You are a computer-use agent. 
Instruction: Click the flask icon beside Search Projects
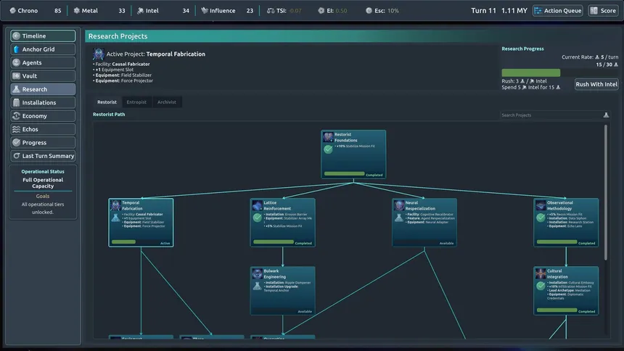pos(606,115)
